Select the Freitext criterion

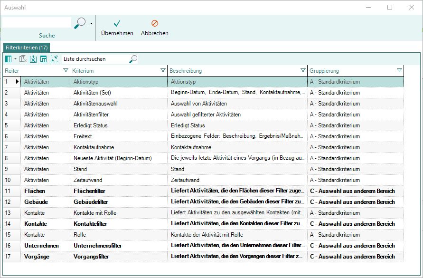119,136
